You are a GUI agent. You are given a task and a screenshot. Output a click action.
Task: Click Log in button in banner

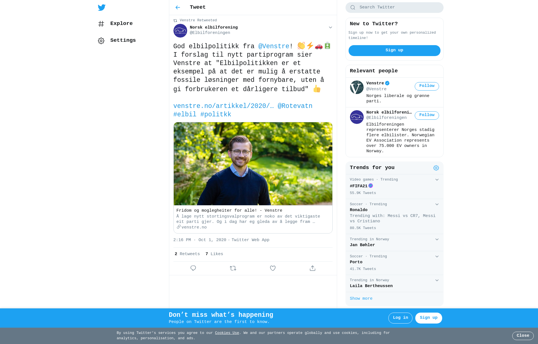coord(400,318)
